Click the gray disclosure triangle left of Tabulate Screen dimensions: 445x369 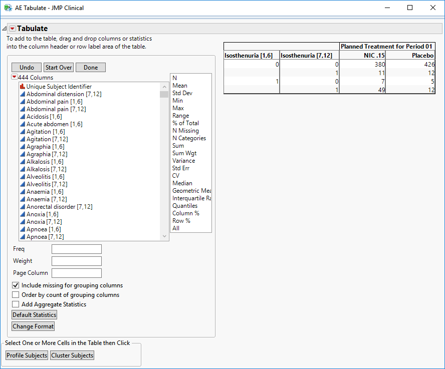tap(5, 29)
